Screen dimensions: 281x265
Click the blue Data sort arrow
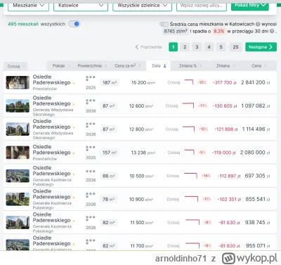pos(165,66)
